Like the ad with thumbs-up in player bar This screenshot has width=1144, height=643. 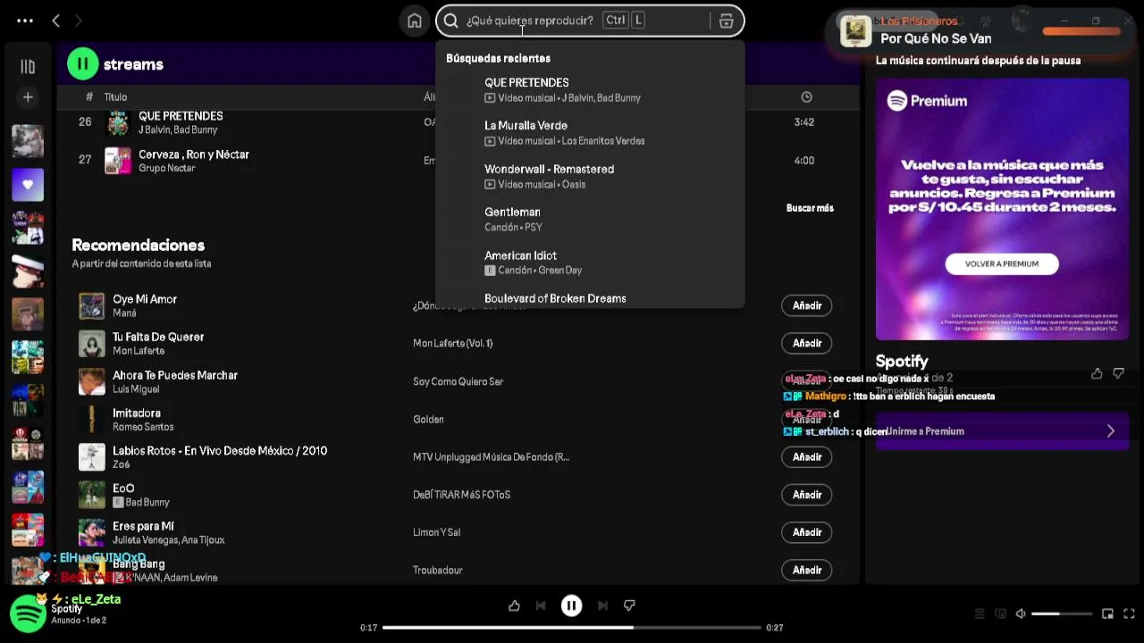[x=514, y=605]
